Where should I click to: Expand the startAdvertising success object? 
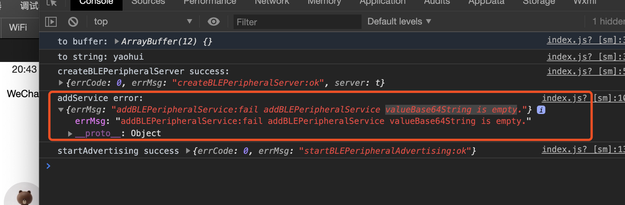[x=188, y=151]
